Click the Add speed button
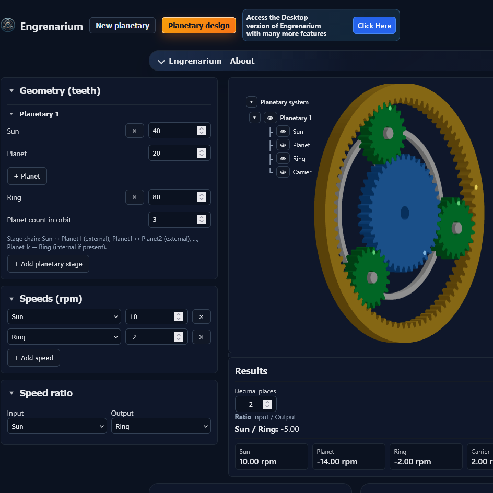 33,358
